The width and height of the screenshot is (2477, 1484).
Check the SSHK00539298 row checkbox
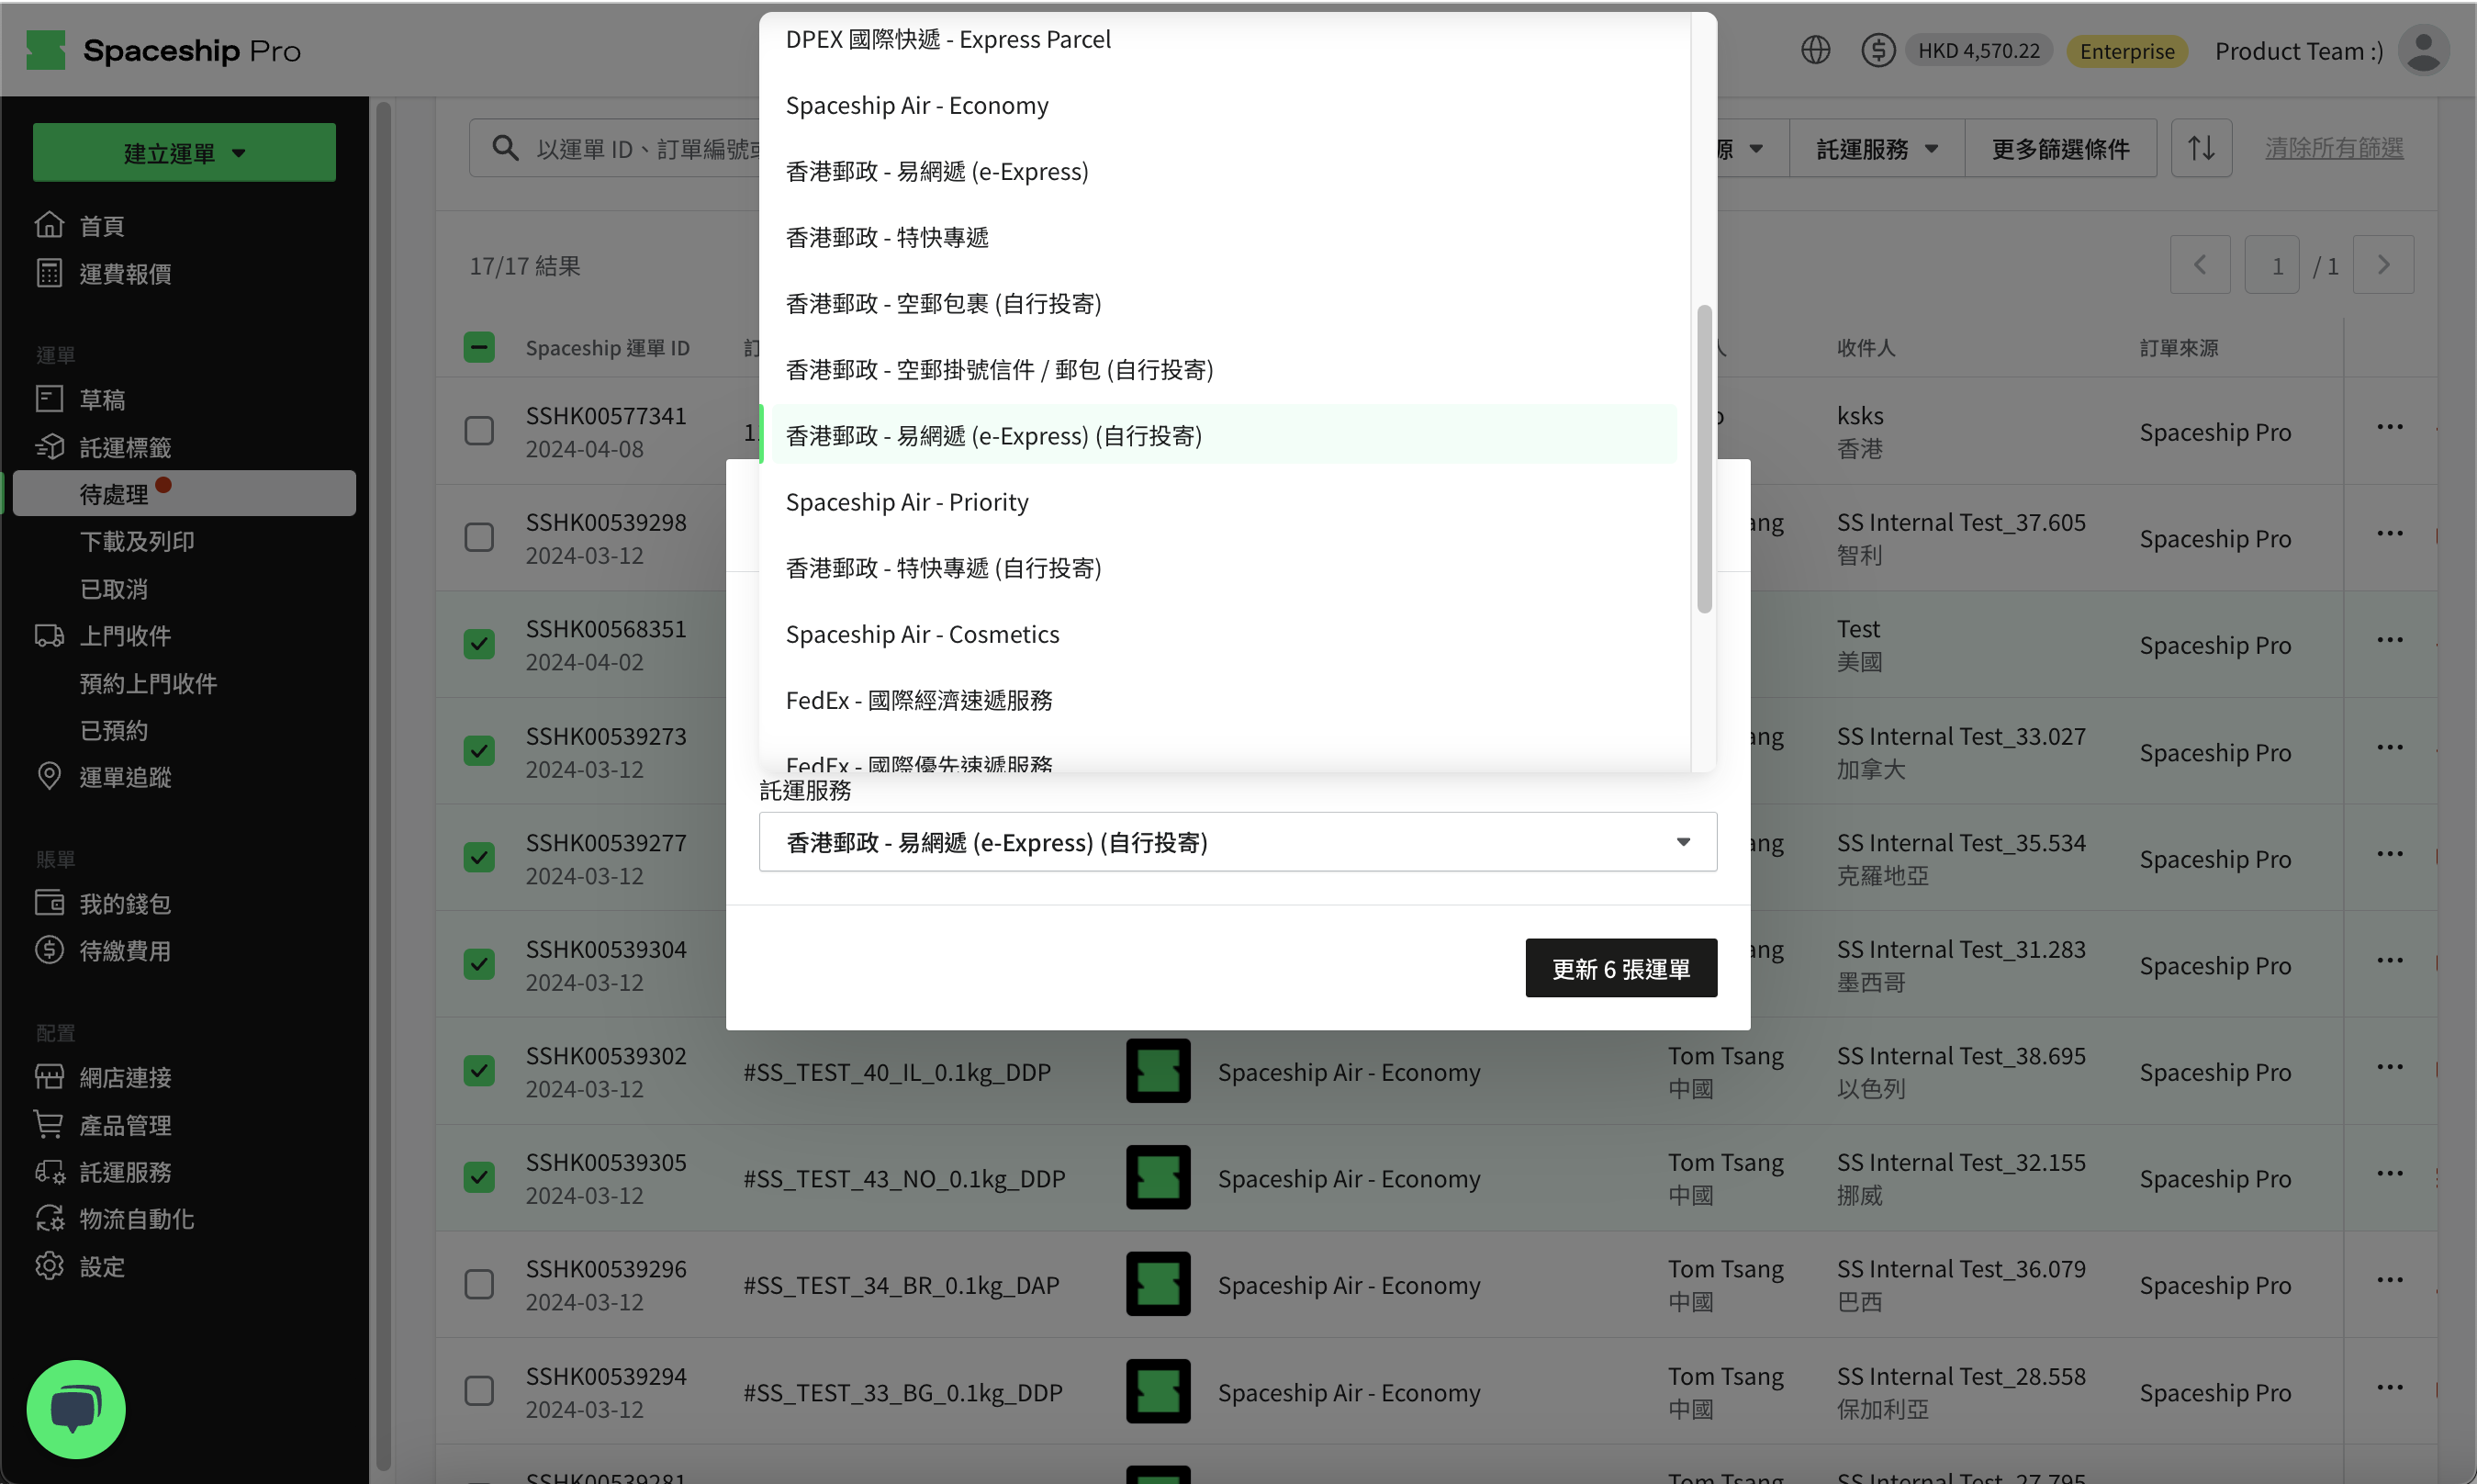point(479,538)
